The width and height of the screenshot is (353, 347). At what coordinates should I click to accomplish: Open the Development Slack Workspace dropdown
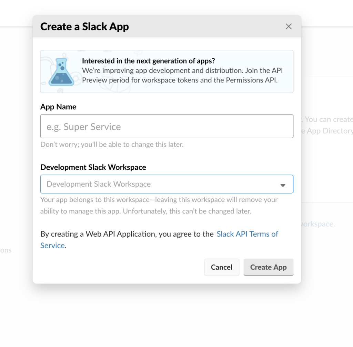click(167, 184)
